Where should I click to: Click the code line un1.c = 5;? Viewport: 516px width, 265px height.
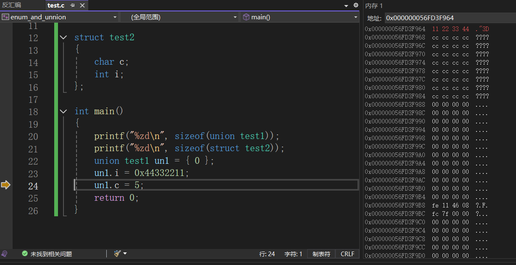click(119, 185)
